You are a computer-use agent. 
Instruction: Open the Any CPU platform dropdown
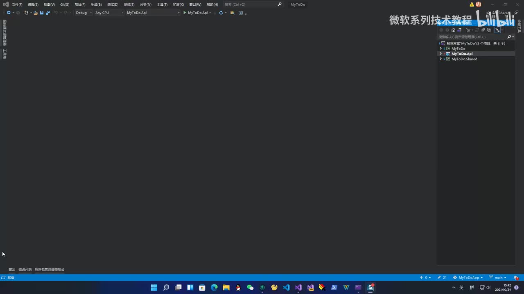click(x=109, y=13)
